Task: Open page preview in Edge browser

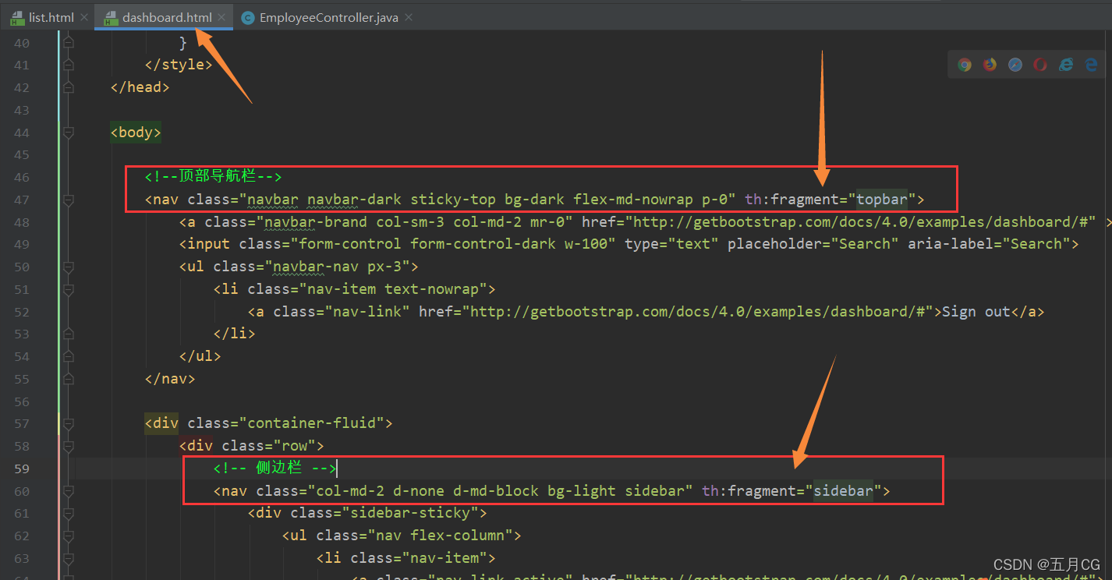Action: coord(1091,65)
